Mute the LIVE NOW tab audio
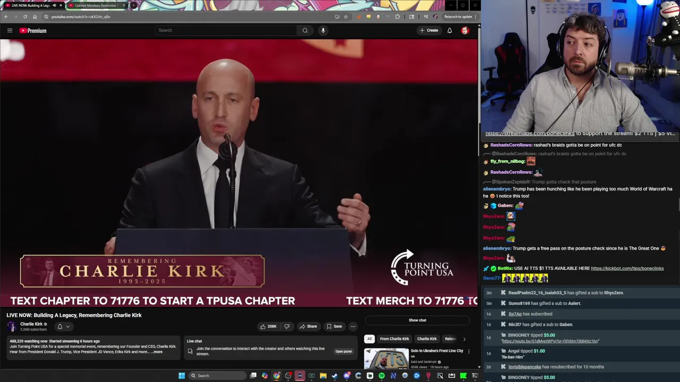 54,5
